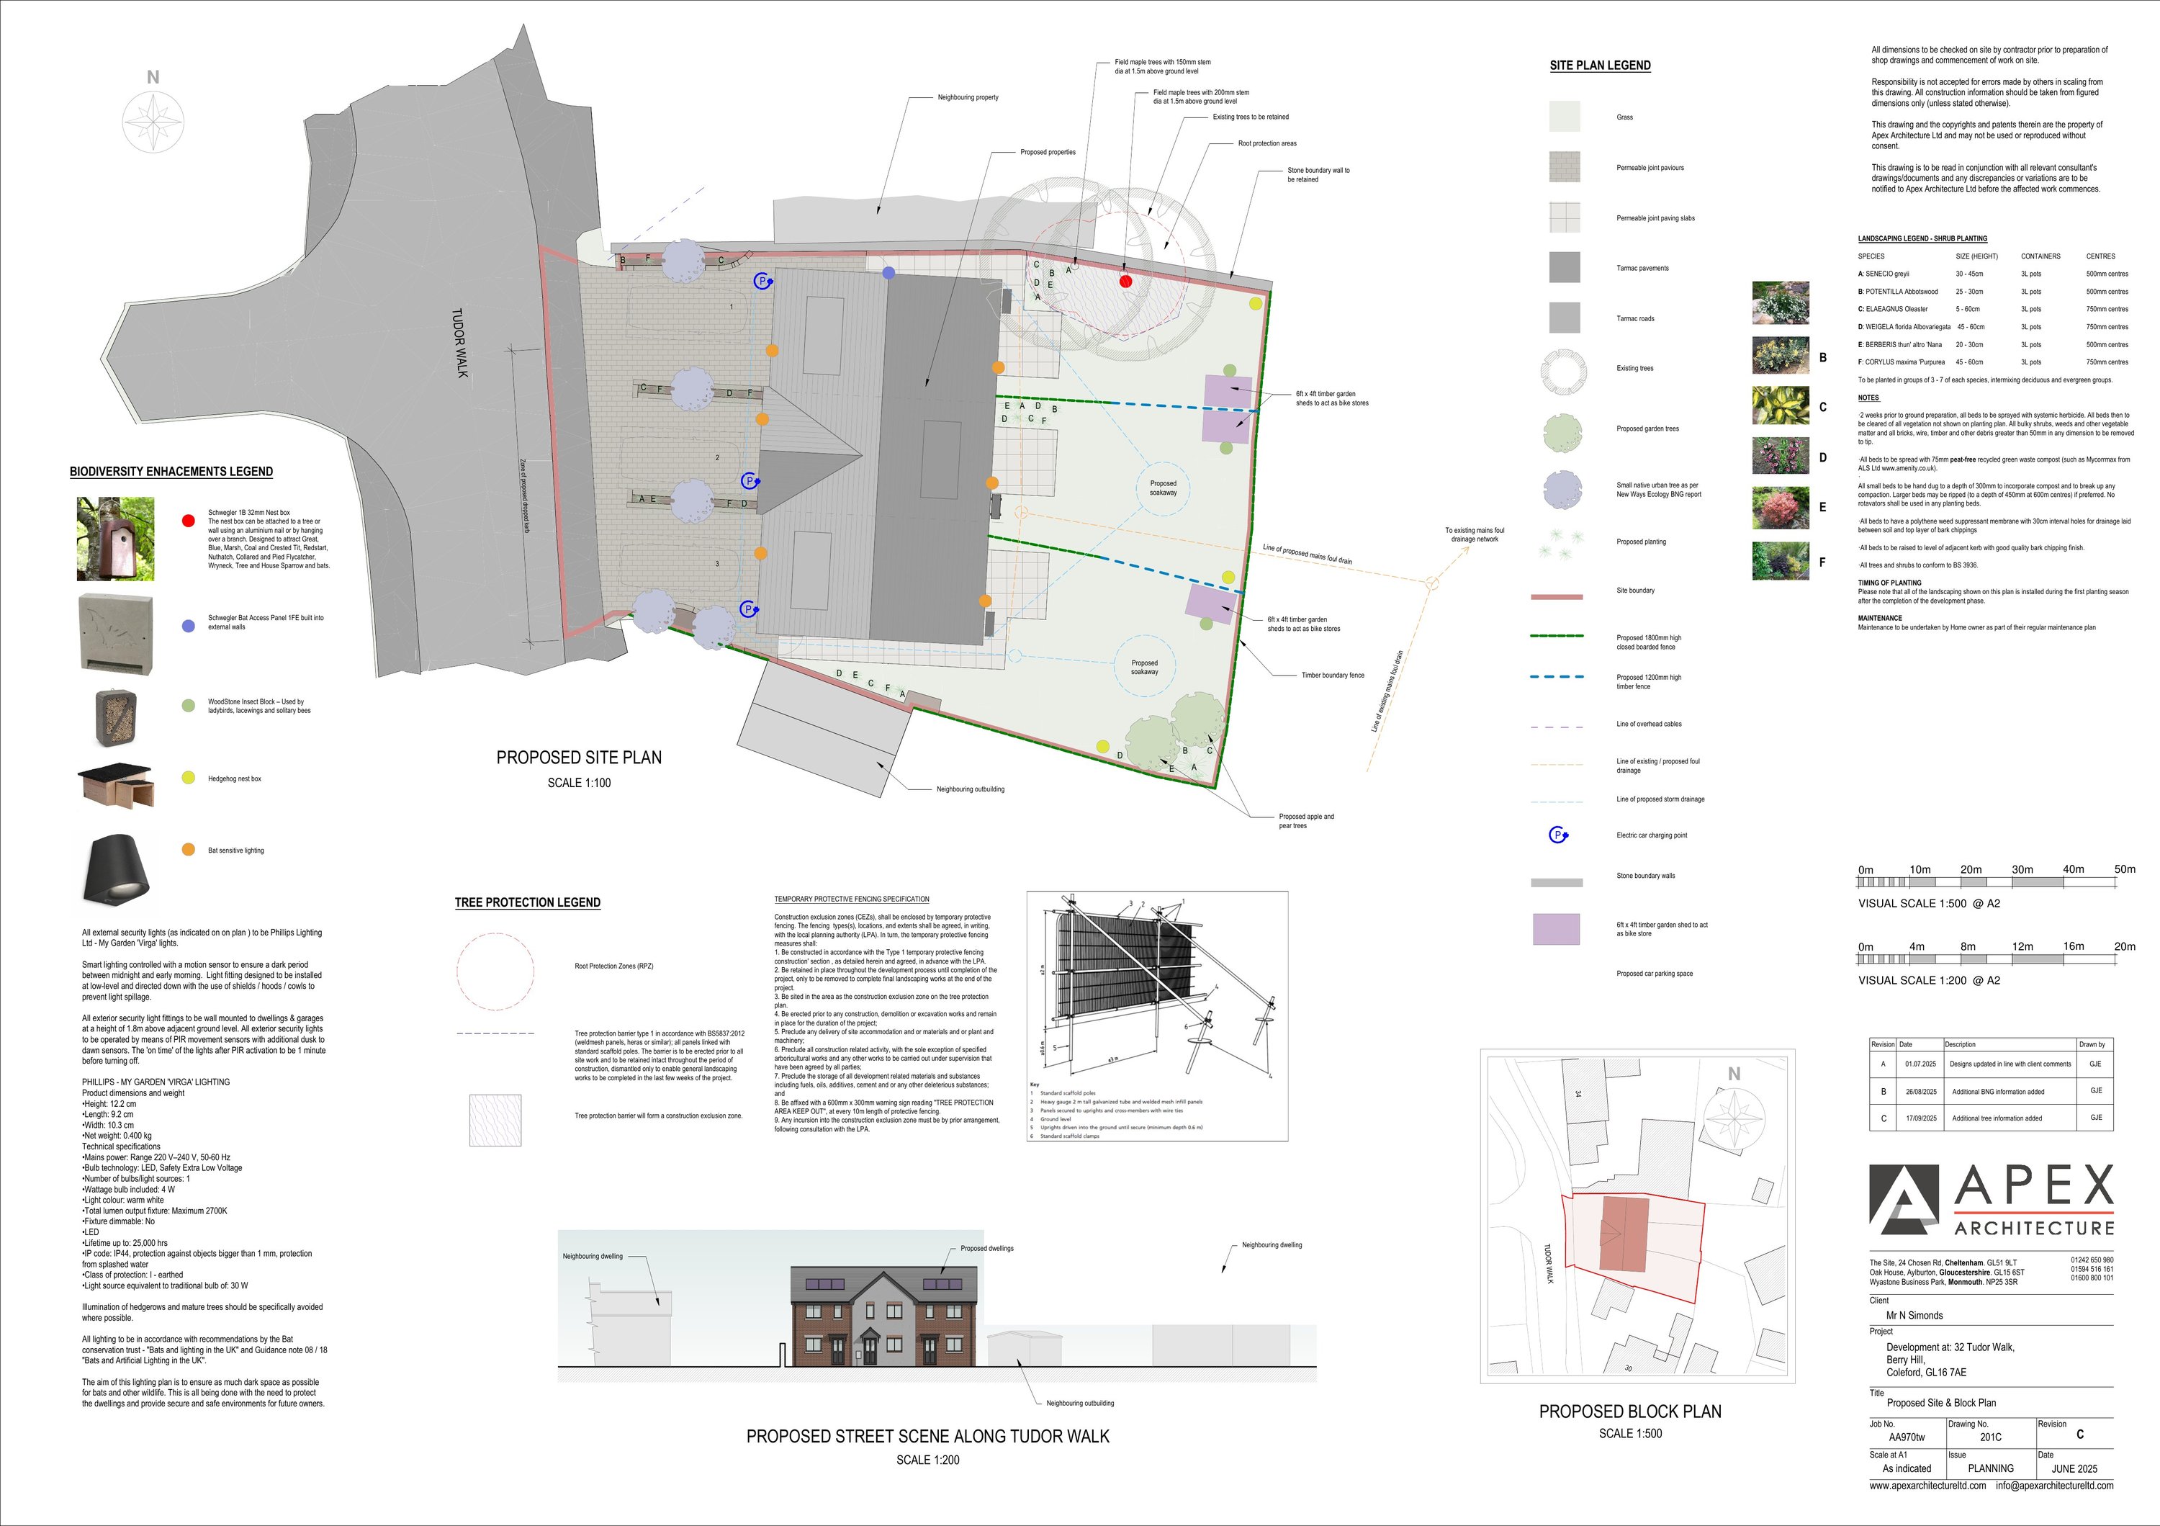Image resolution: width=2160 pixels, height=1526 pixels.
Task: Click the Apex Architecture logo
Action: [1991, 1200]
